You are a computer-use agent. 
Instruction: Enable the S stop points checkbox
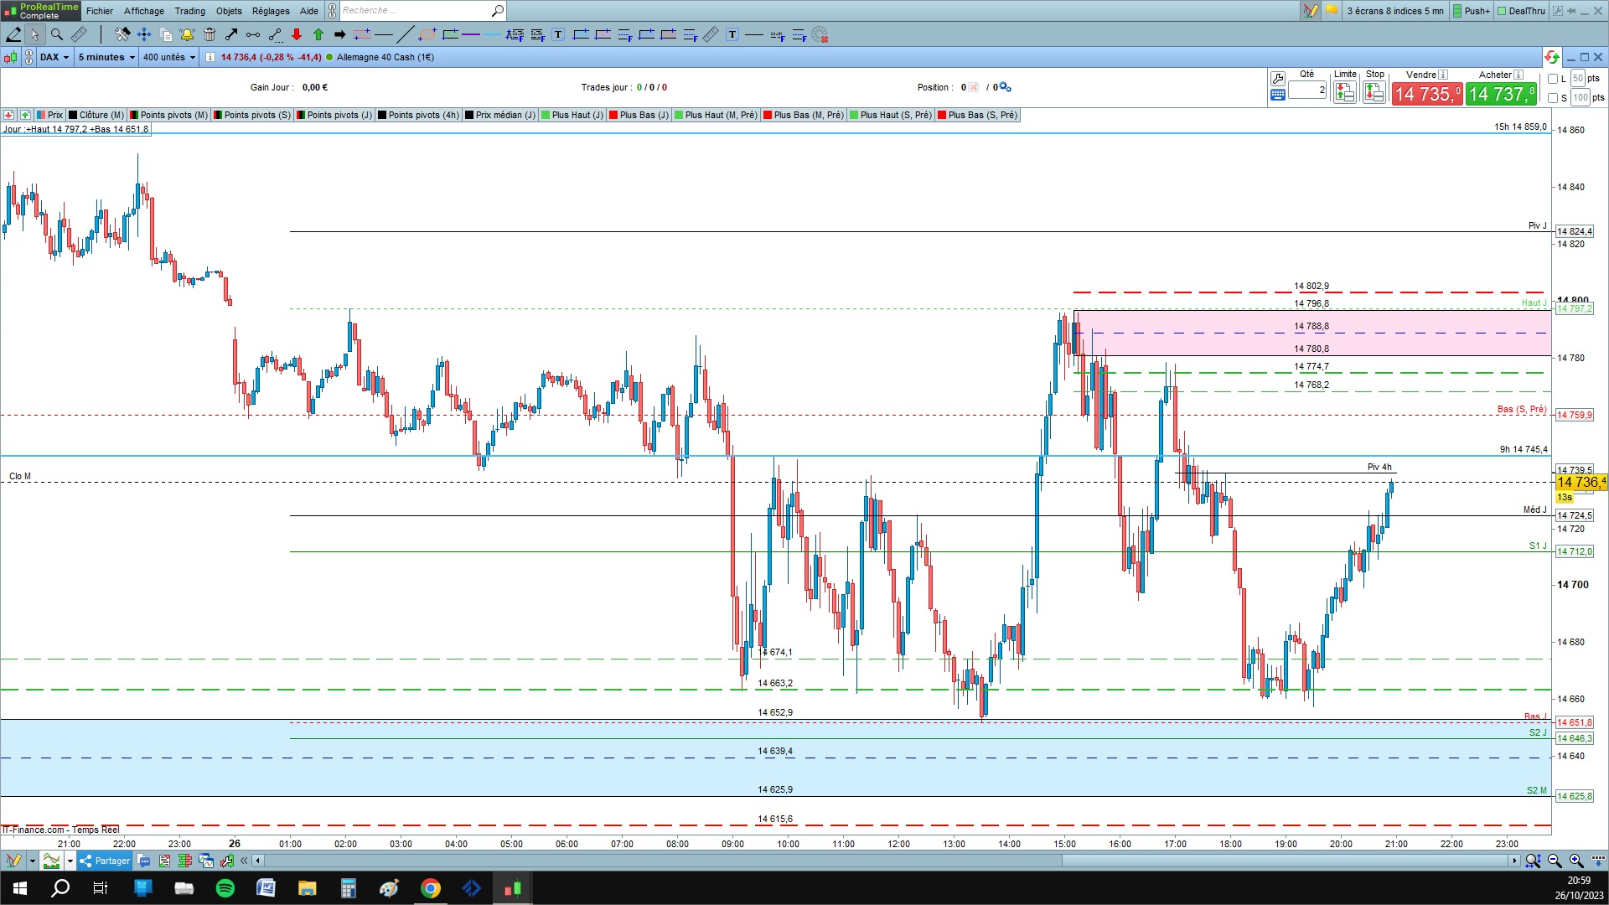[1553, 98]
